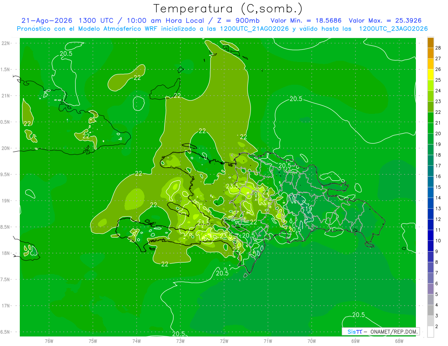Image resolution: width=448 pixels, height=346 pixels.
Task: Click the '75W' longitude axis label
Action: tap(93, 341)
